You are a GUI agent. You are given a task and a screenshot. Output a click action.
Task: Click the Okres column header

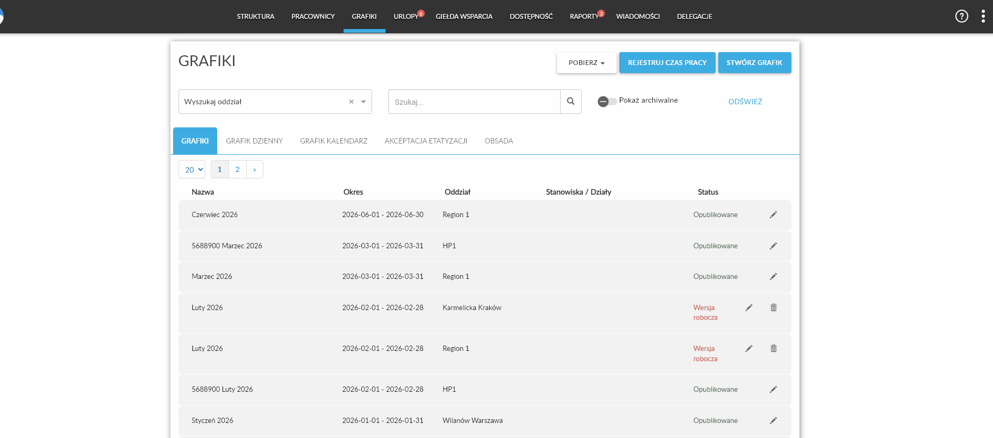point(353,192)
